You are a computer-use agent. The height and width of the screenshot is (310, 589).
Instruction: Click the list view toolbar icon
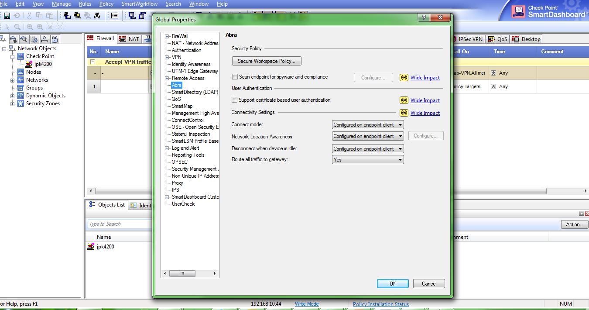[115, 16]
